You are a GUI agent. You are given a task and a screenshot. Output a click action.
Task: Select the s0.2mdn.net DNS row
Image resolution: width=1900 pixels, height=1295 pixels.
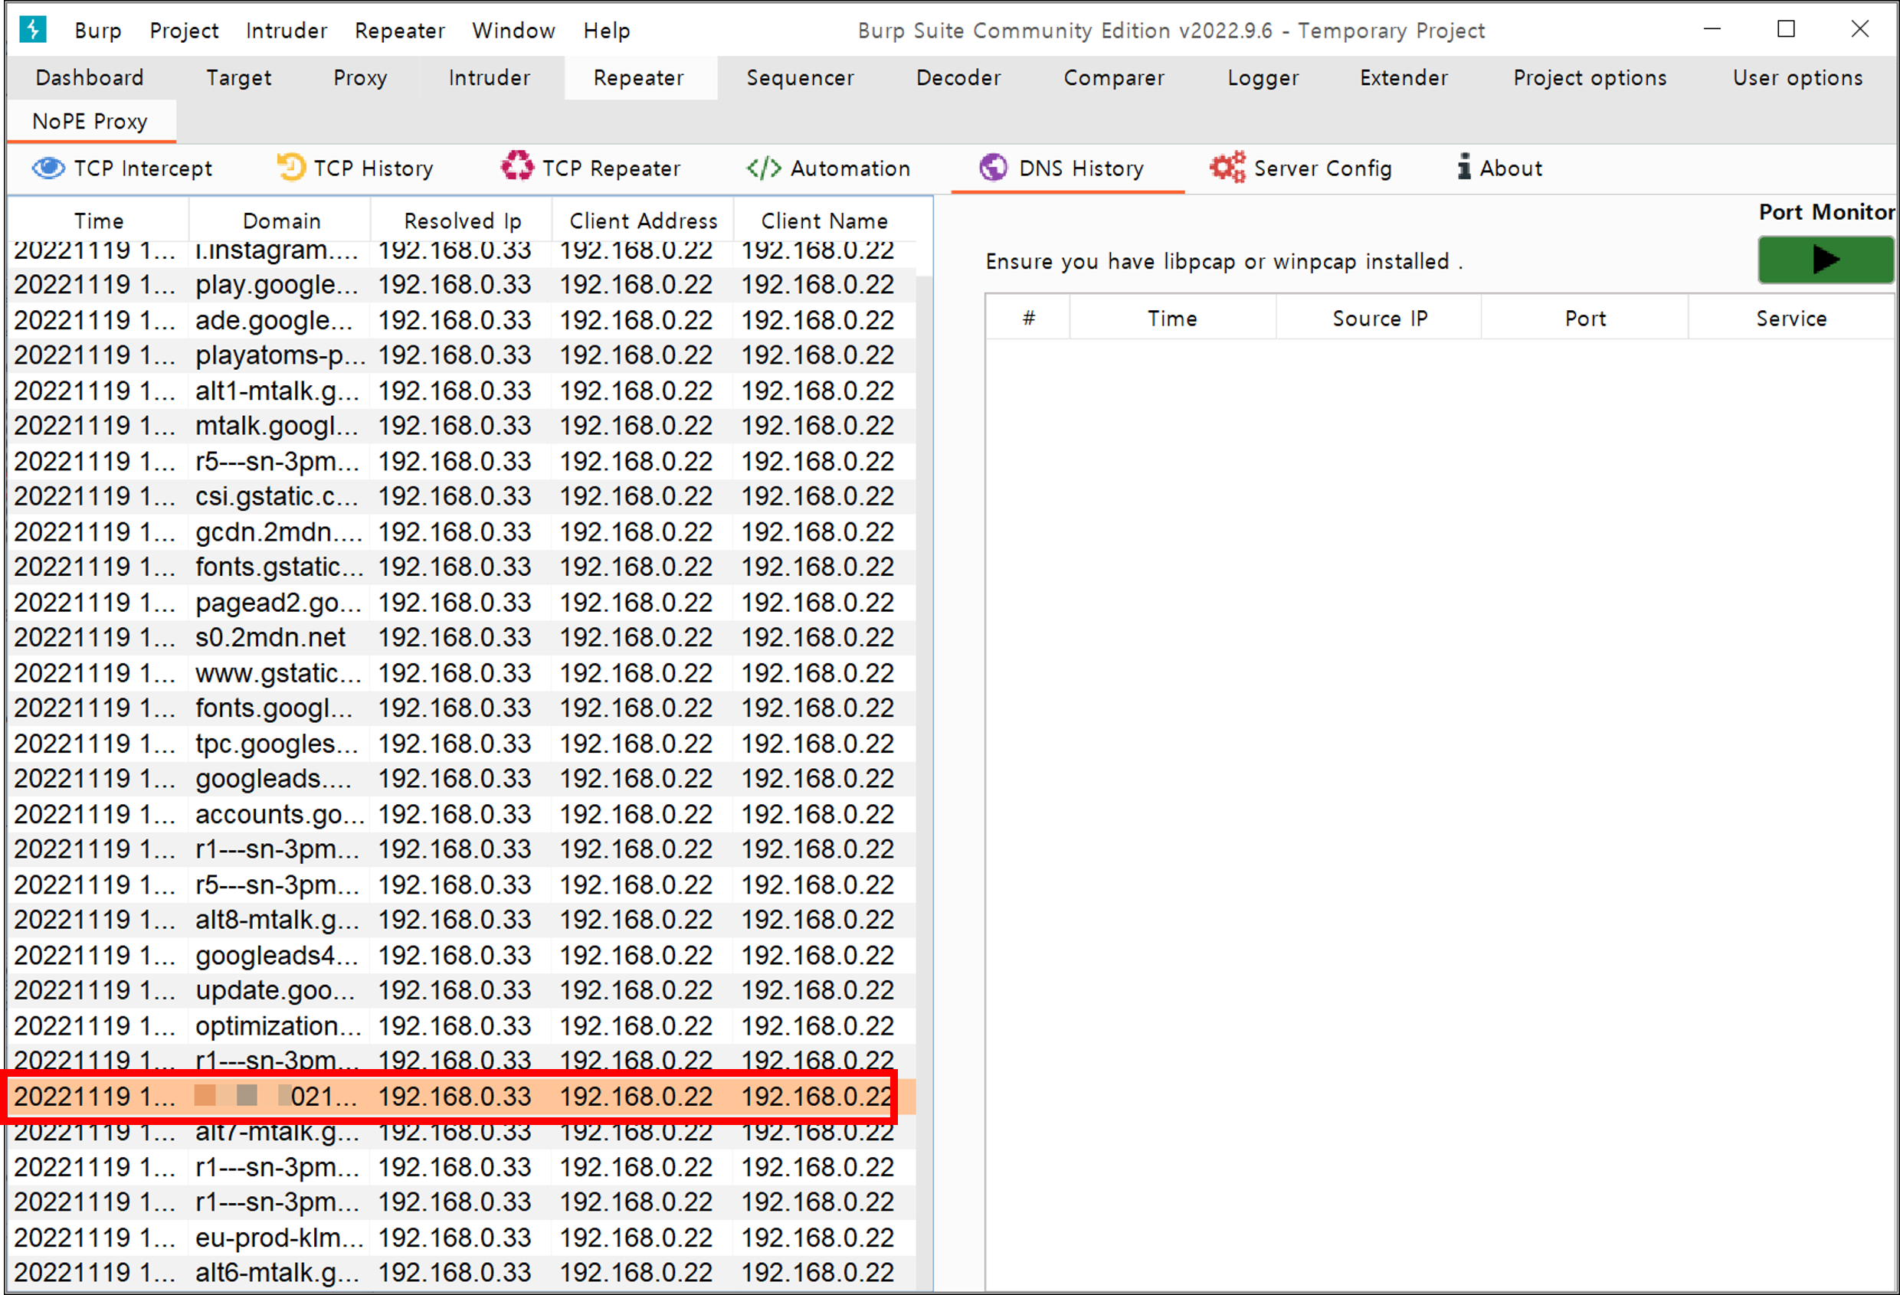click(x=270, y=637)
